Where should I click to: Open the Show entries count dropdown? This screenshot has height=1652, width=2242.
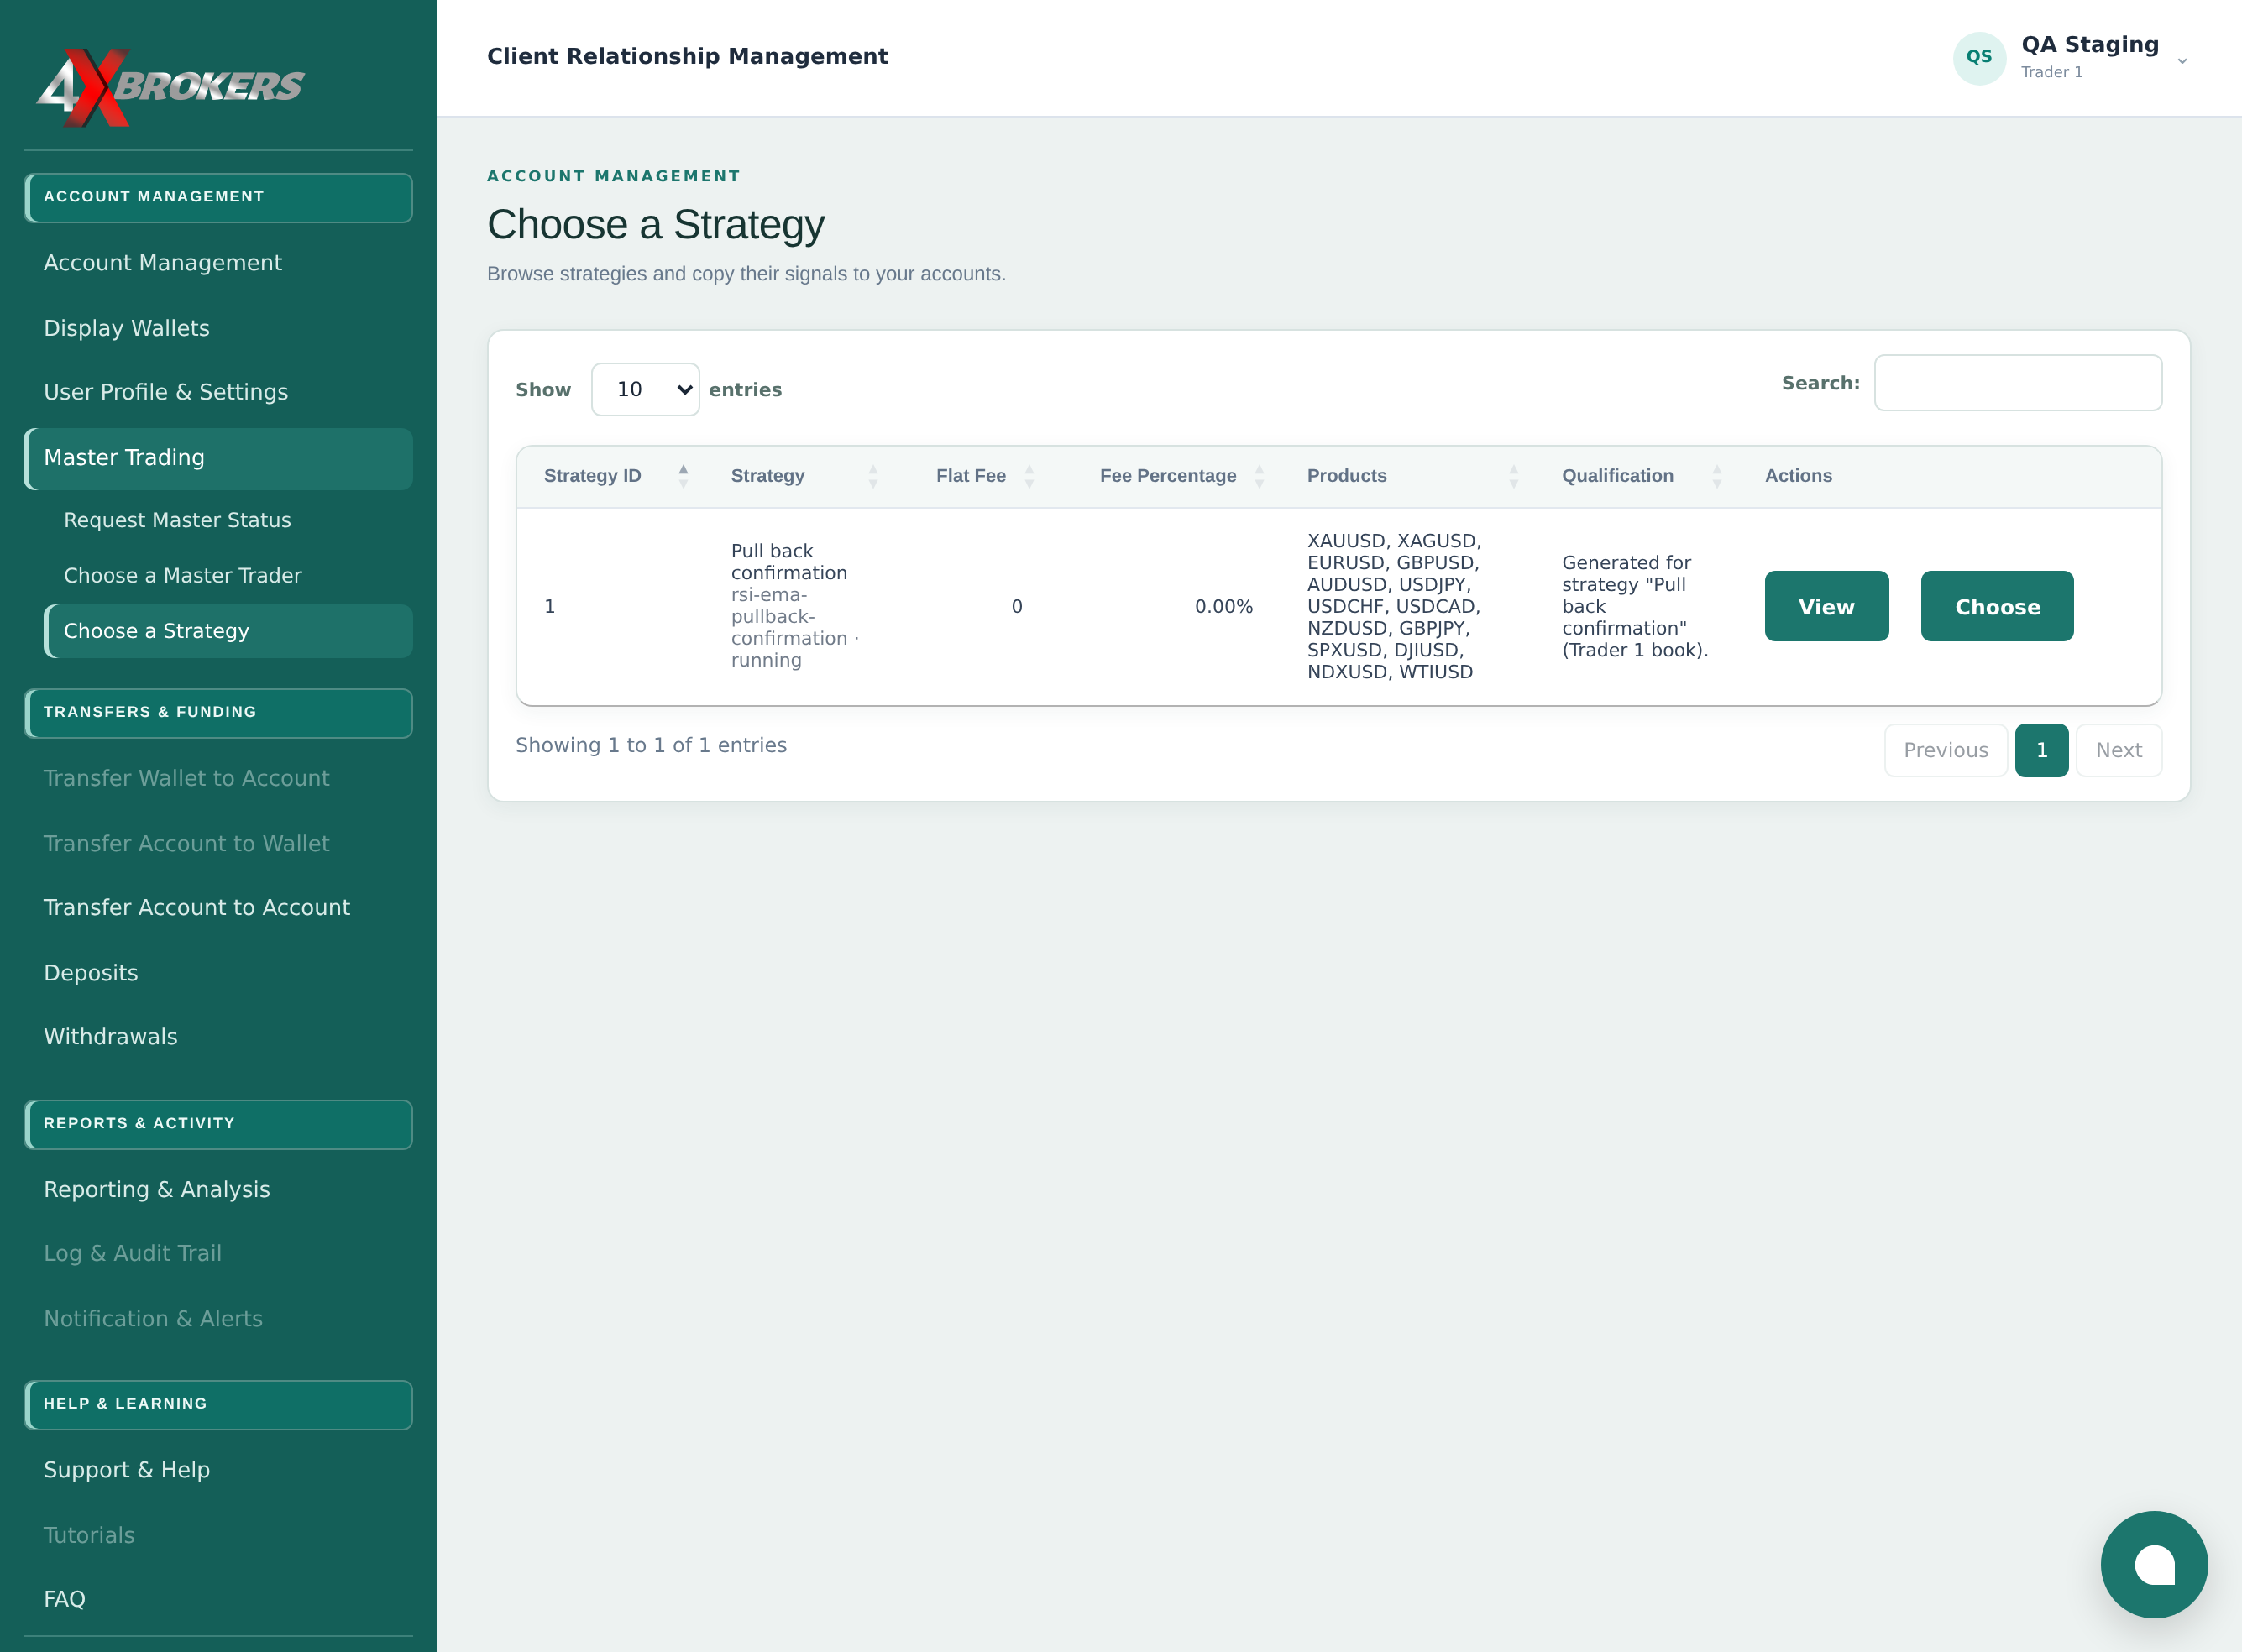tap(644, 389)
